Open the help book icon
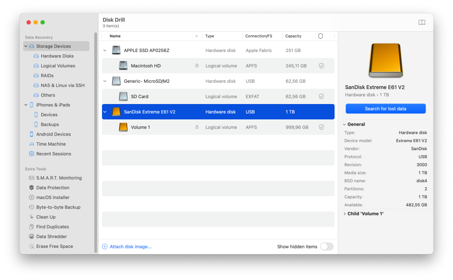 [421, 23]
